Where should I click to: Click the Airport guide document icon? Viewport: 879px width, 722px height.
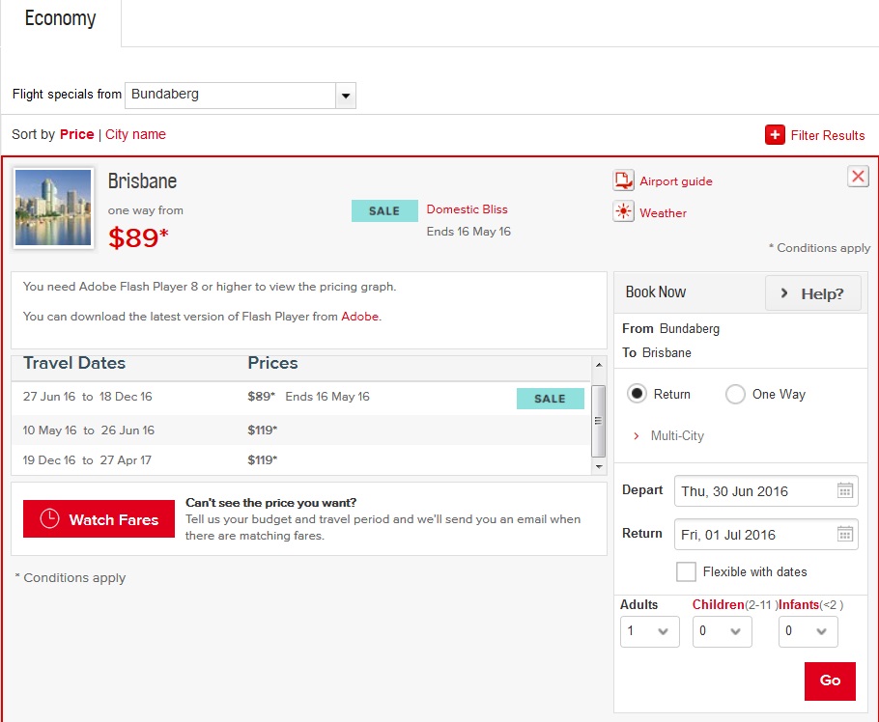tap(623, 180)
